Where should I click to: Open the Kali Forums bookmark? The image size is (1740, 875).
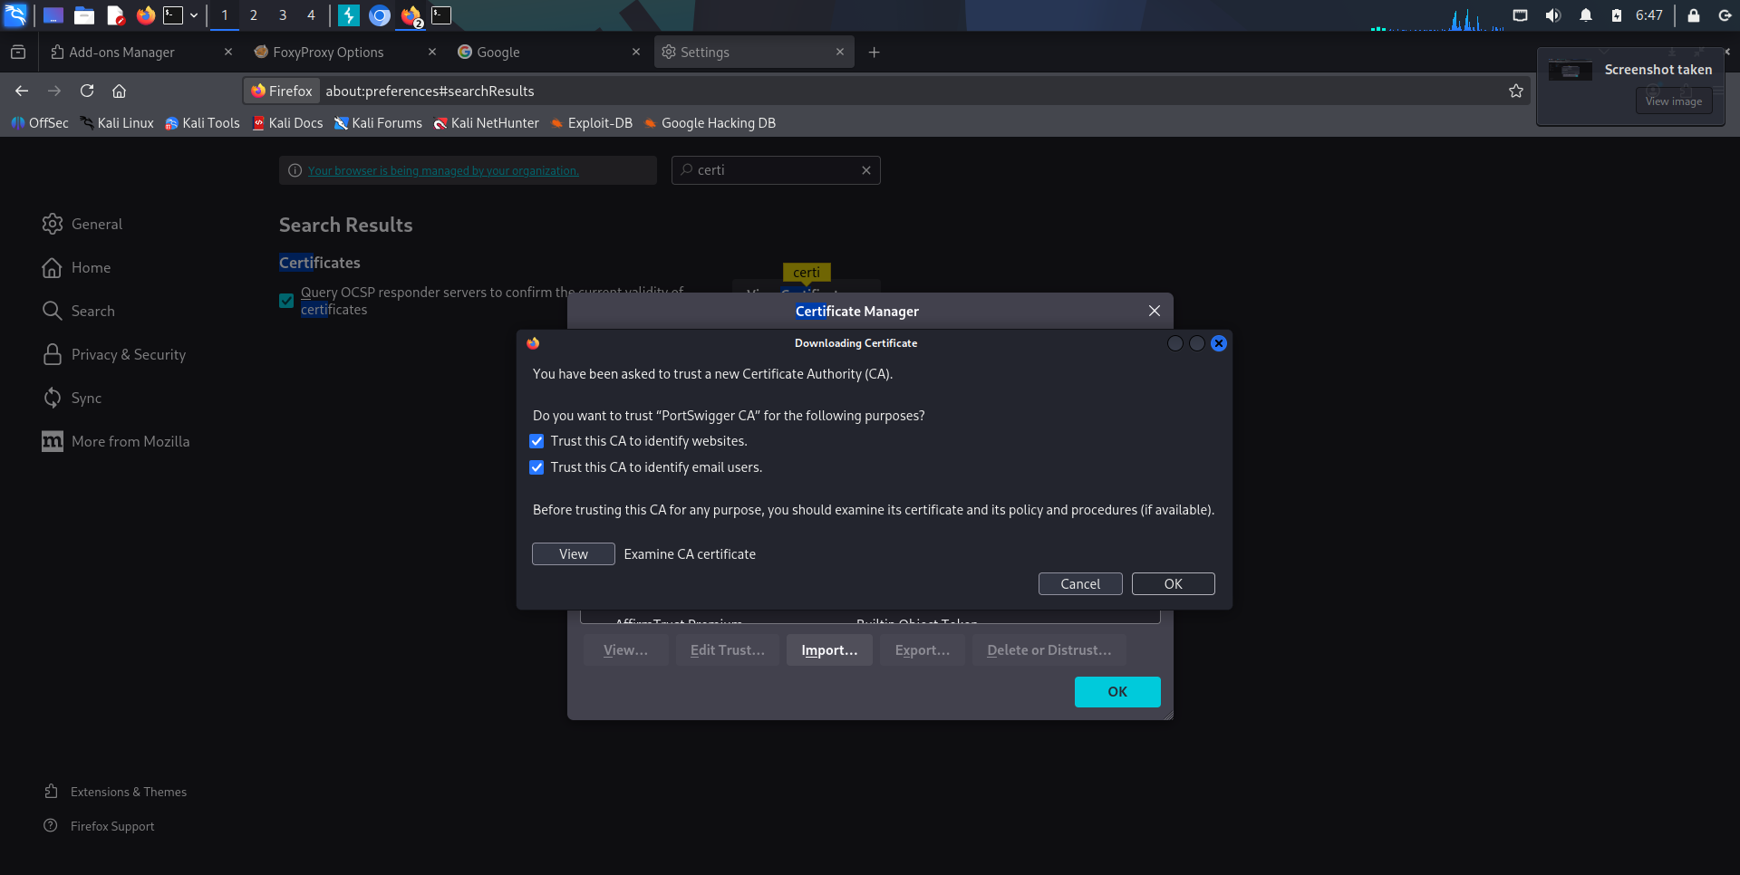[x=378, y=123]
